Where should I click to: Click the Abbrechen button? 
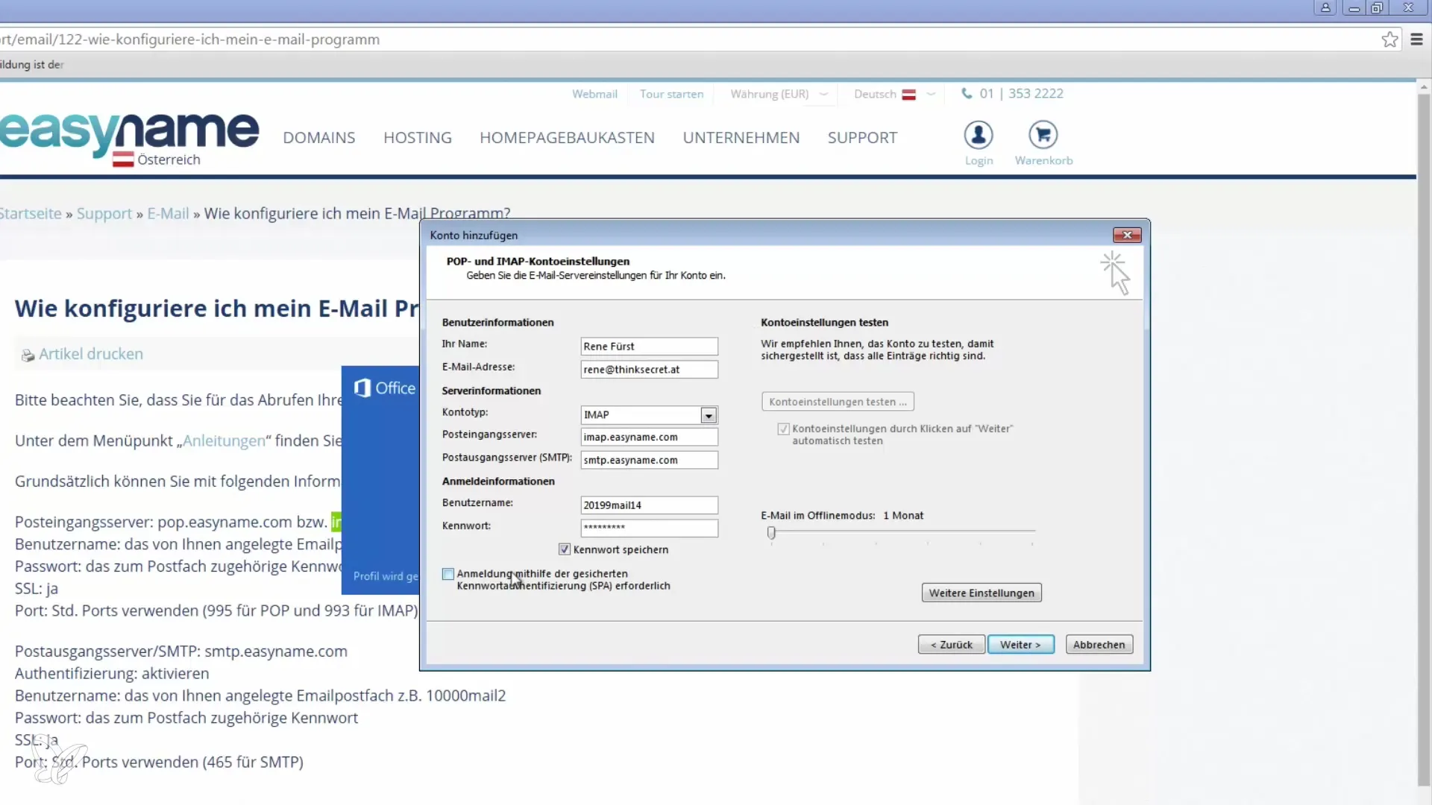pyautogui.click(x=1099, y=645)
